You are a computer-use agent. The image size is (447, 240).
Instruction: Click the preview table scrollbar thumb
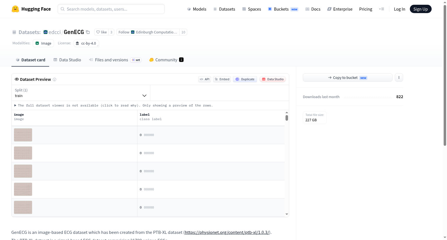click(x=287, y=118)
